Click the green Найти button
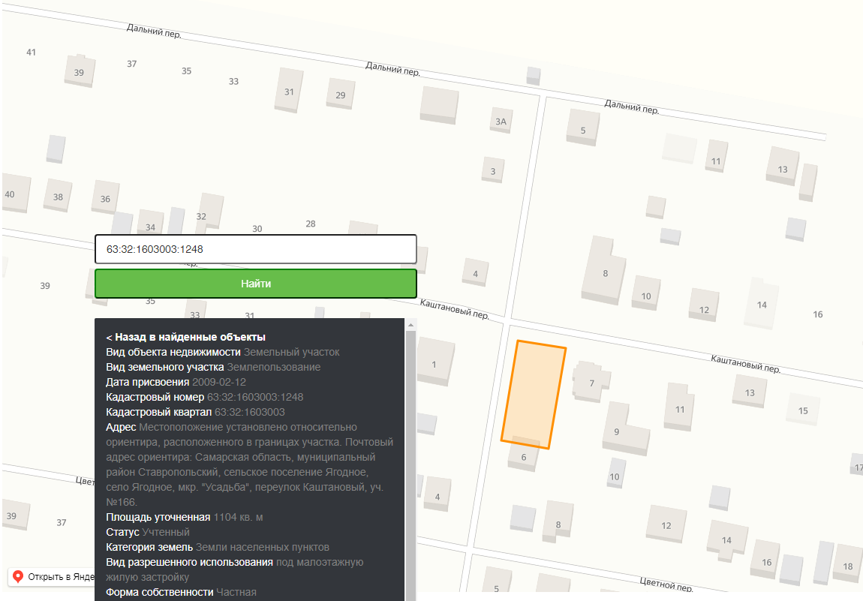Screen dimensions: 863x601 coord(255,284)
